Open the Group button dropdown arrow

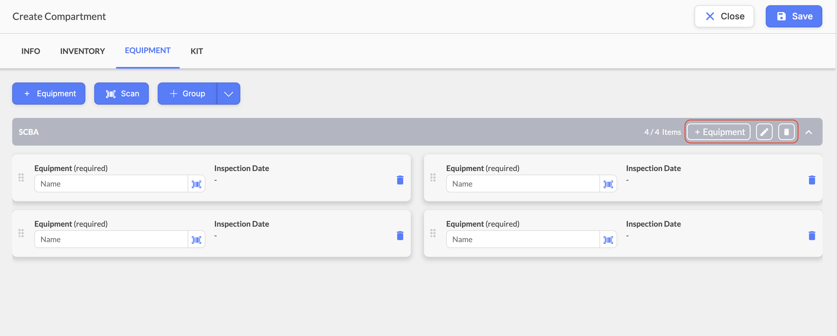click(229, 93)
